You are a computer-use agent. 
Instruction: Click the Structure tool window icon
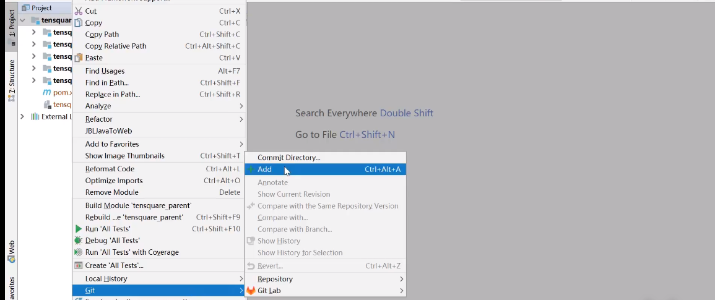click(x=11, y=98)
